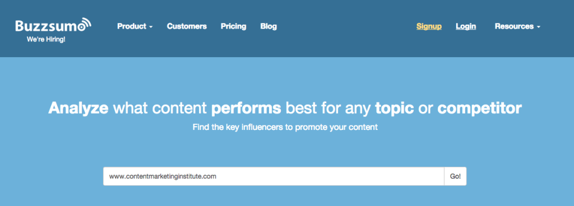Click the www.contentmarketinginstitute.com text in the search box
Screen dimensions: 574x206
tap(163, 176)
